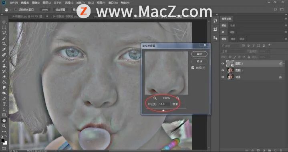Lock image pixels brush icon
288x152 pixels.
[x=235, y=57]
